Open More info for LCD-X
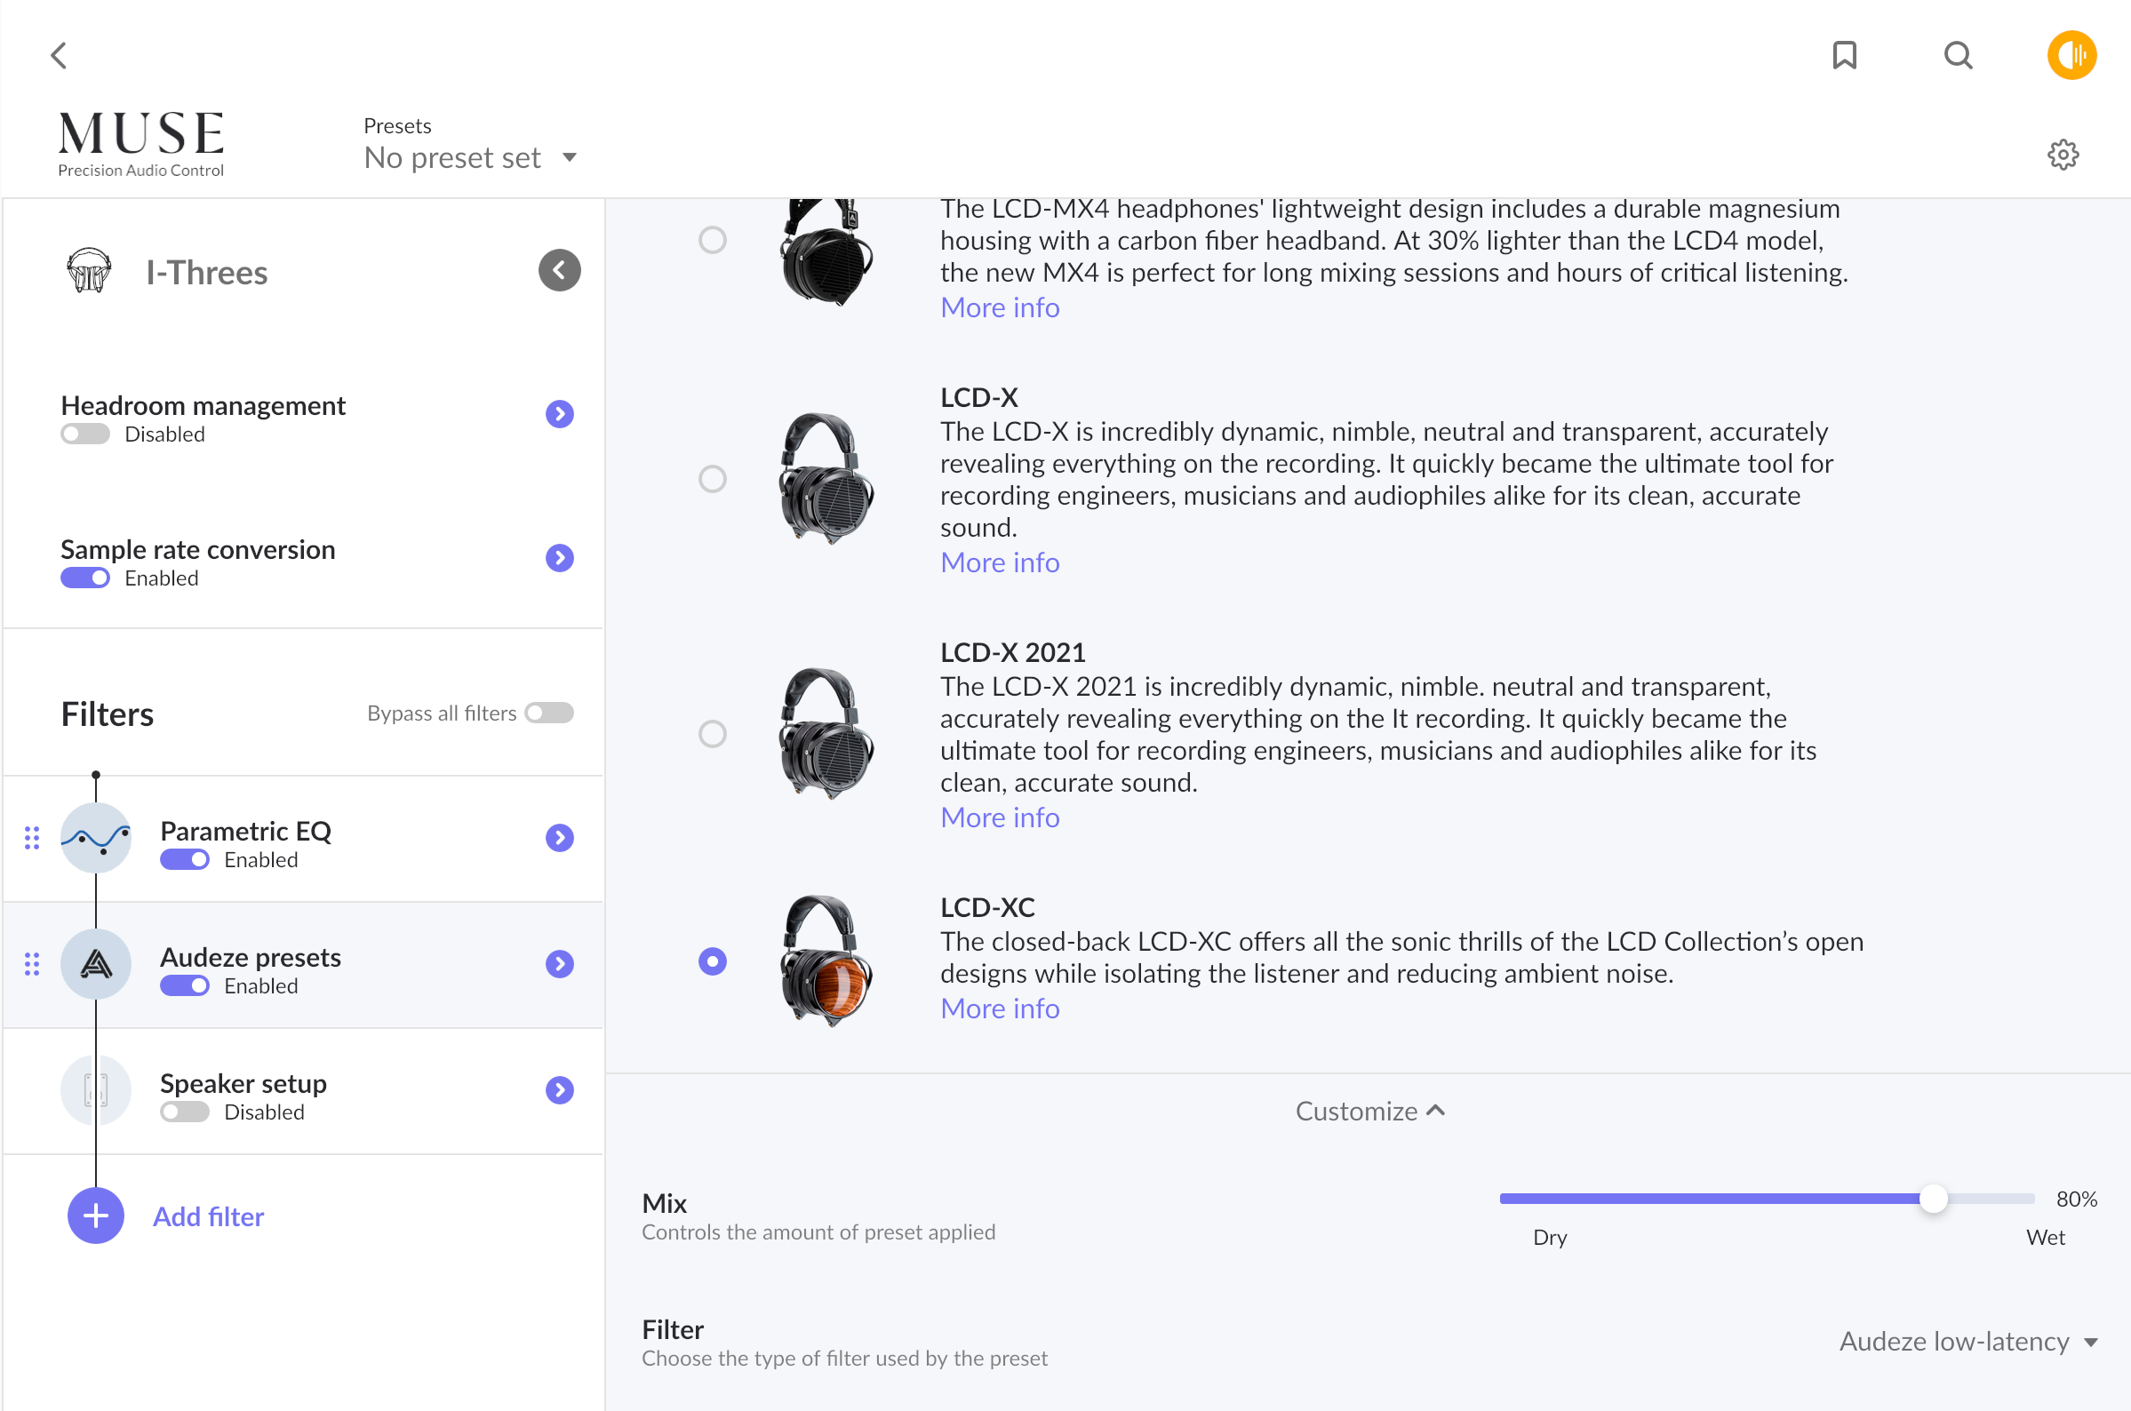2131x1411 pixels. (1000, 562)
